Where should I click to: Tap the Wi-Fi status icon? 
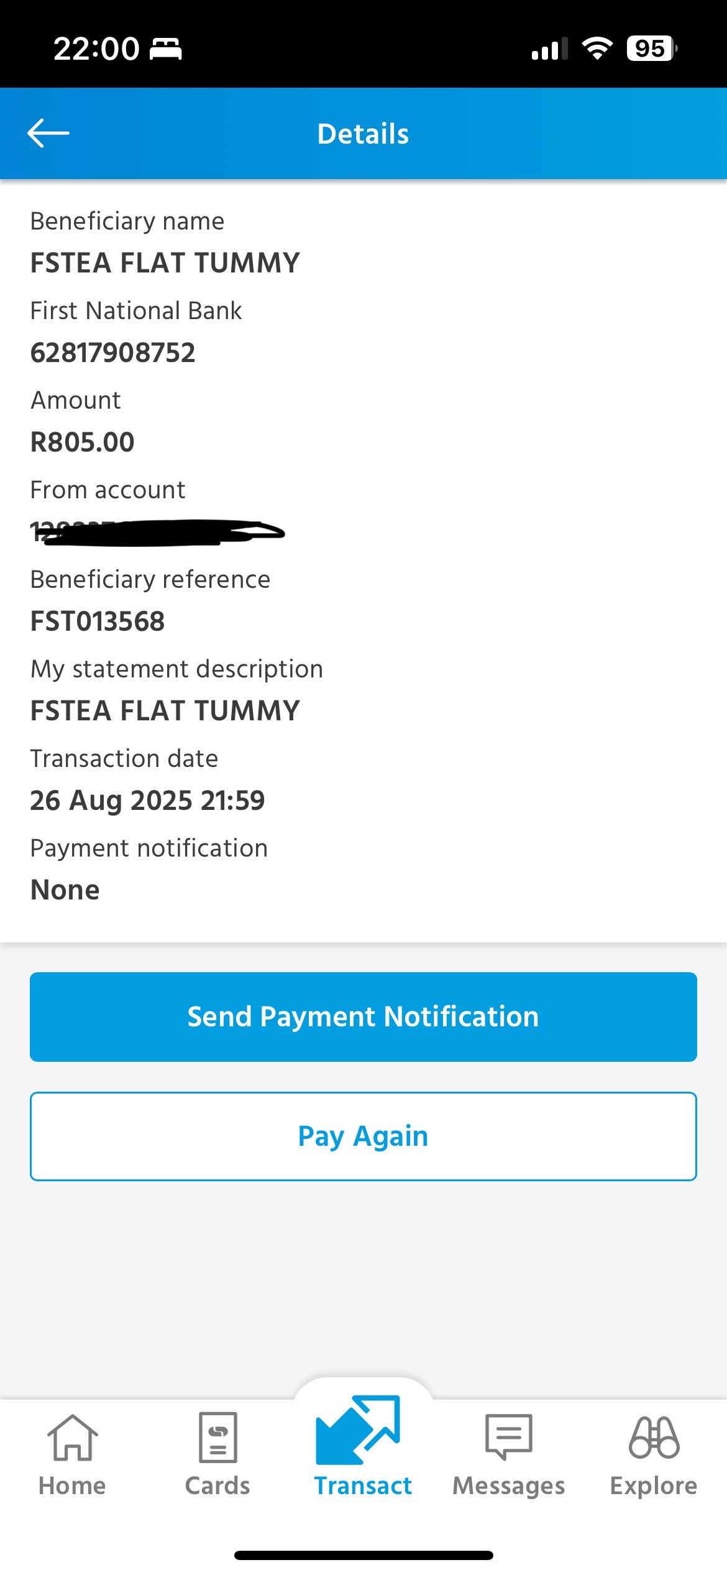pyautogui.click(x=597, y=48)
